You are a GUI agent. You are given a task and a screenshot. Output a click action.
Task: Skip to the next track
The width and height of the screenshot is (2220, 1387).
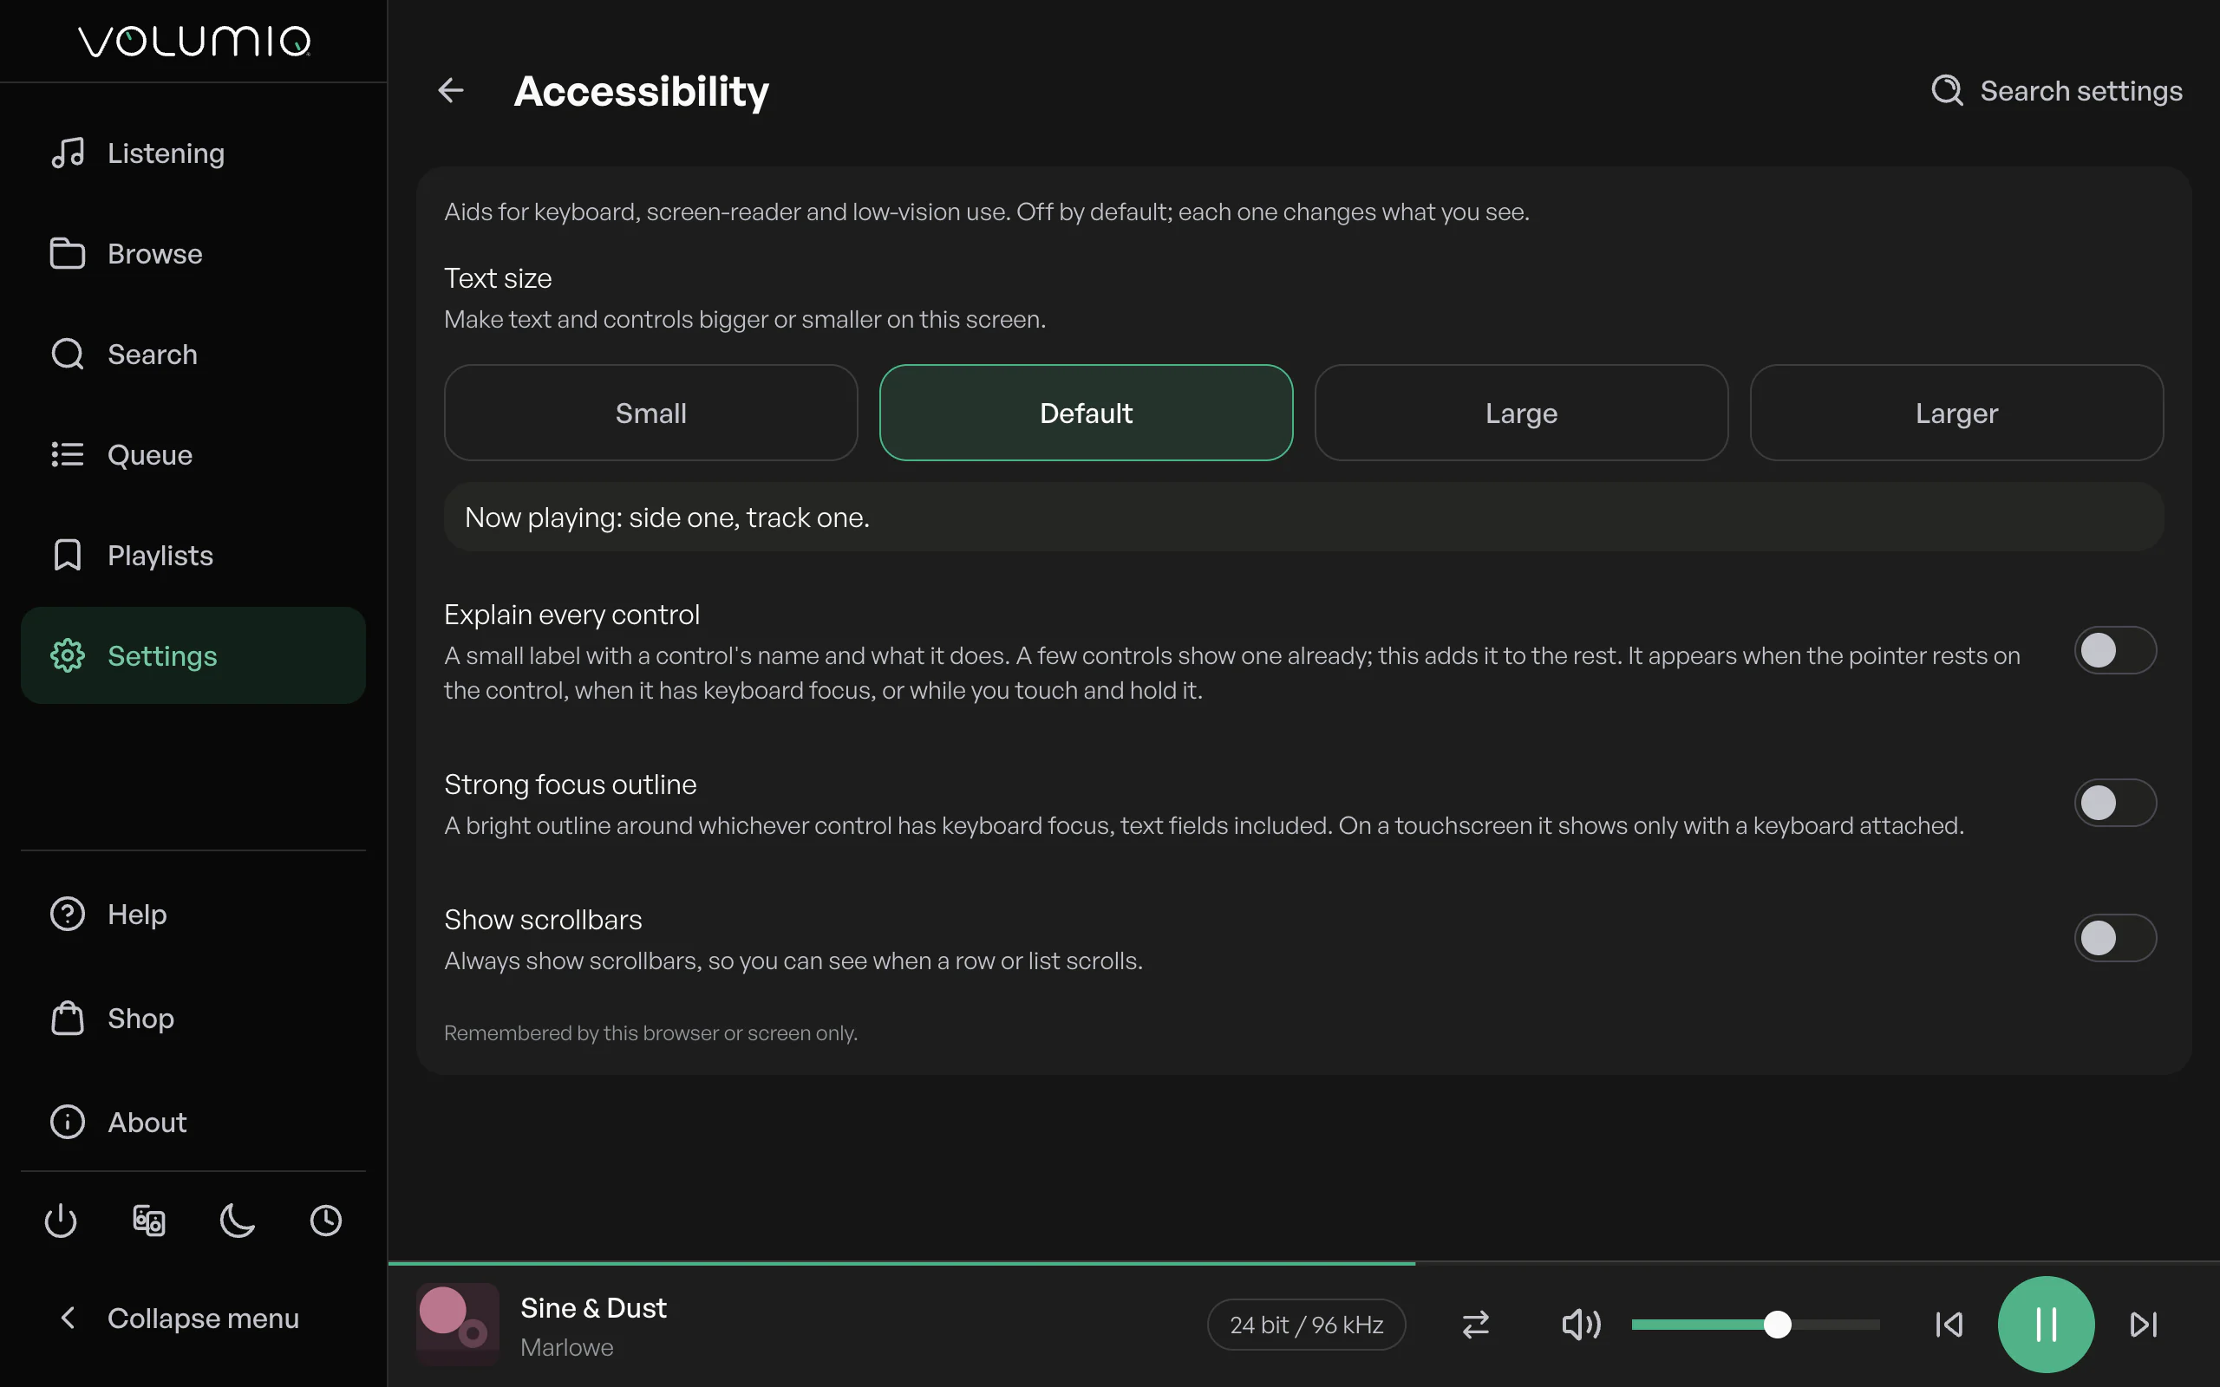[2143, 1325]
